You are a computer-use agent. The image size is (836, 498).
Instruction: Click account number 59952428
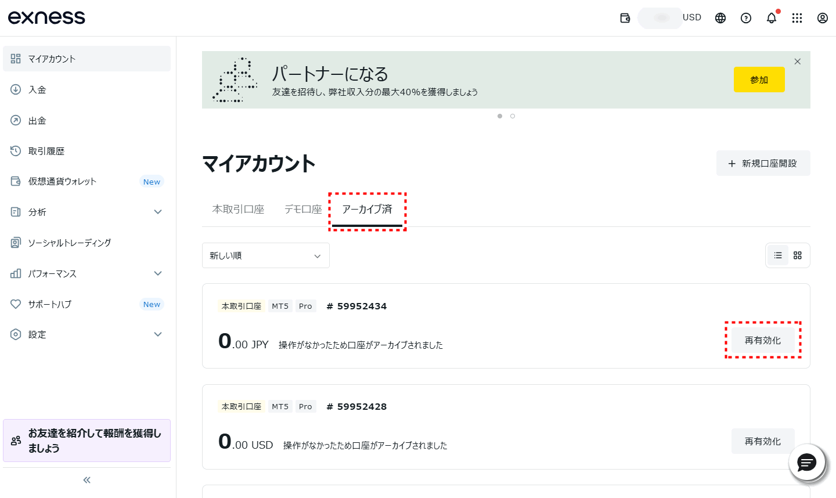click(356, 406)
